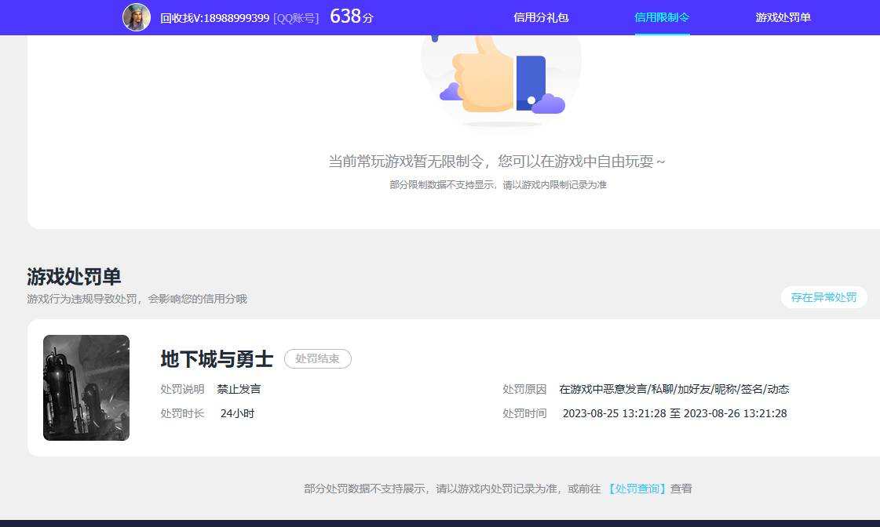The image size is (880, 527).
Task: Click the [QQ账号] label
Action: (296, 18)
